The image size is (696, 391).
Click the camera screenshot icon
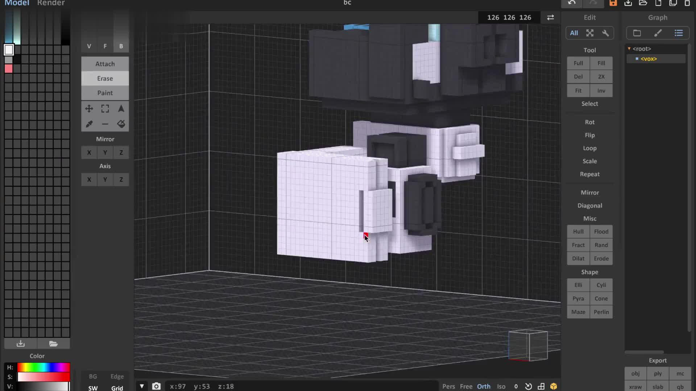[x=156, y=386]
